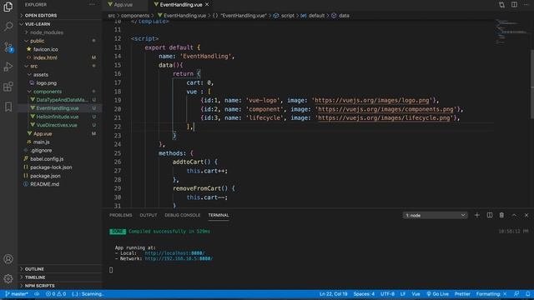Open main.js in the file tree
The width and height of the screenshot is (534, 300).
click(x=41, y=142)
